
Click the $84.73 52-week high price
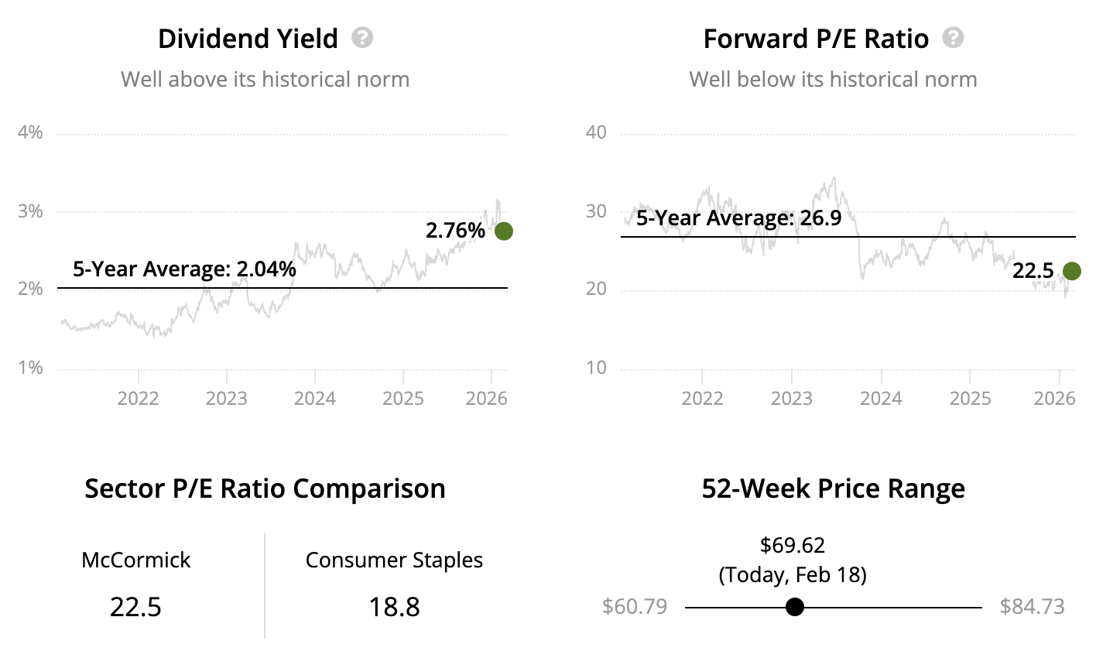[1032, 607]
